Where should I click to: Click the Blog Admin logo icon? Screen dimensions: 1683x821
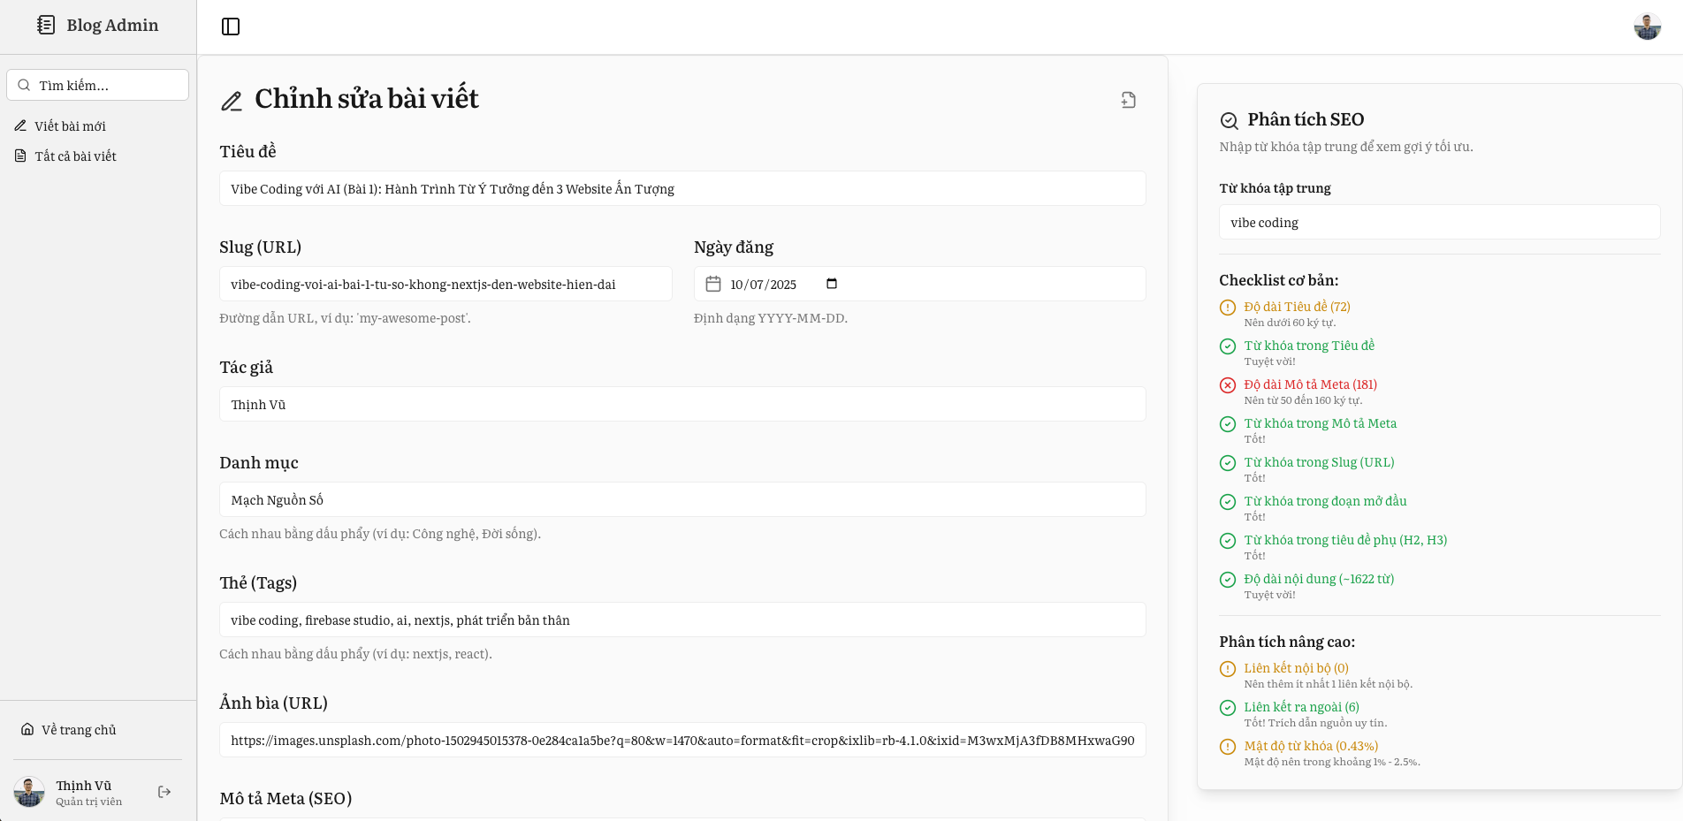46,25
